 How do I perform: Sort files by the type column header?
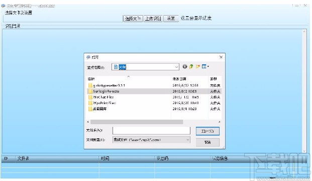click(215, 79)
